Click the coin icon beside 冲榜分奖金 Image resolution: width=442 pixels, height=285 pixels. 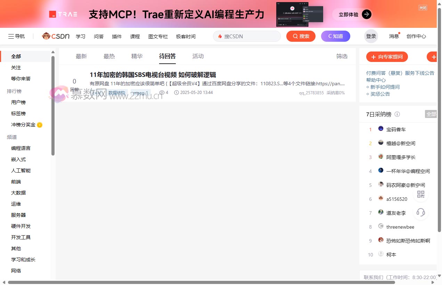coord(40,125)
